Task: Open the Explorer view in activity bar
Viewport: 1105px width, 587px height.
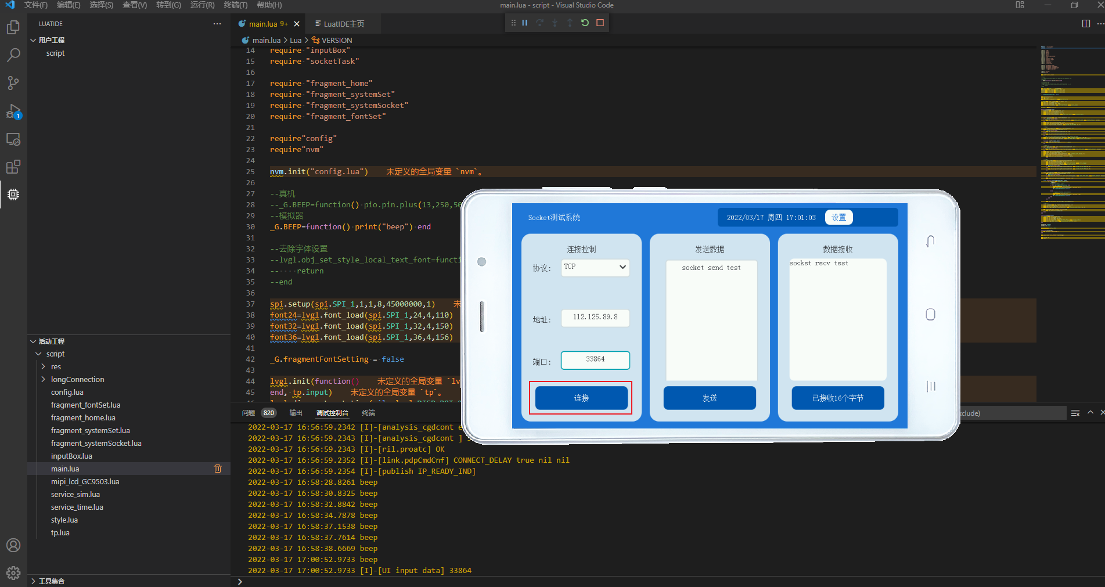Action: pos(13,27)
